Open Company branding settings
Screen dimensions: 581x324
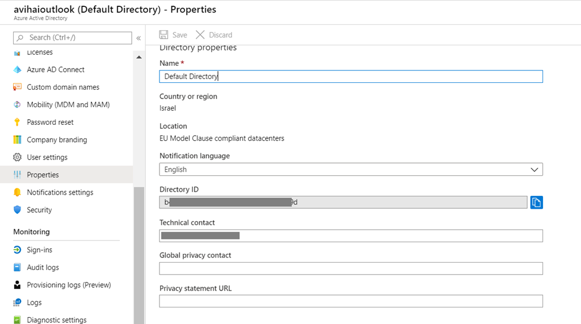coord(57,140)
